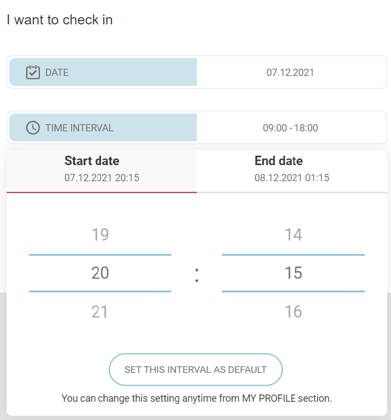Click the TIME INTERVAL label panel
The height and width of the screenshot is (420, 391).
103,127
